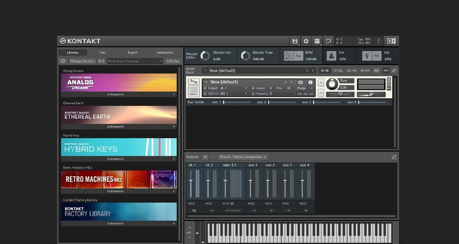Image resolution: width=459 pixels, height=244 pixels.
Task: Refresh the library list with reload icon
Action: [x=63, y=61]
